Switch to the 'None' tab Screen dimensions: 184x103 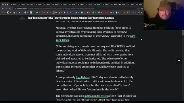[114, 4]
